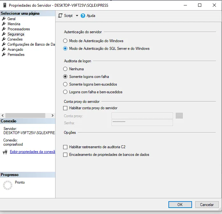The width and height of the screenshot is (222, 214).
Task: Click the Cancelar button
Action: tap(207, 205)
